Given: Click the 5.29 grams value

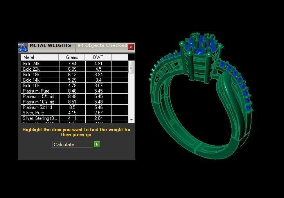Looking at the screenshot, I should (72, 80).
